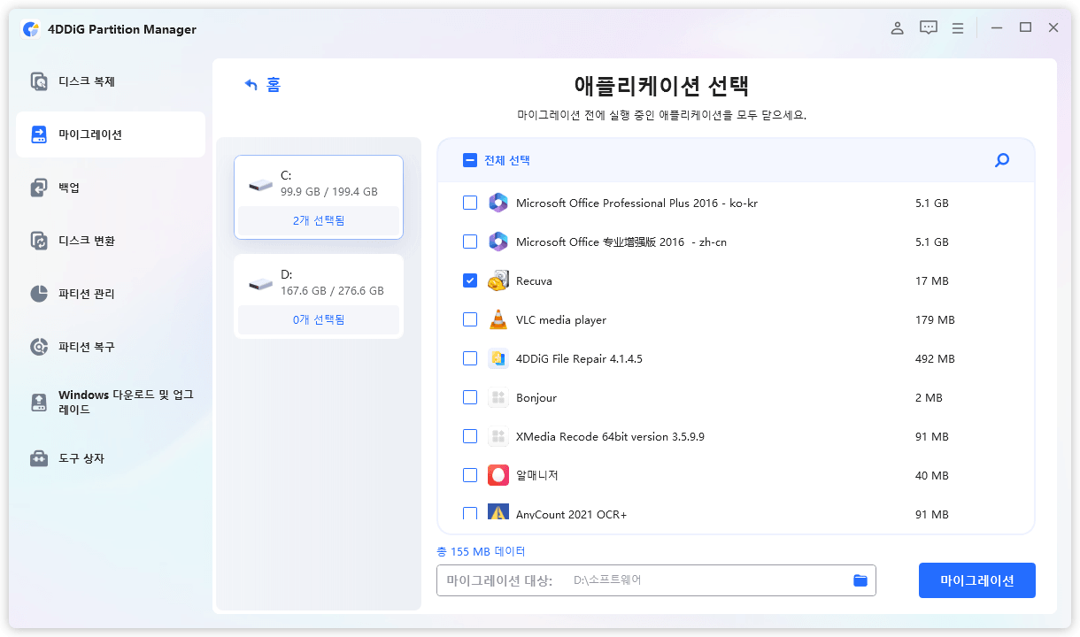1080x637 pixels.
Task: Check Microsoft Office 专业增强版 2016 zh-cn
Action: point(470,242)
